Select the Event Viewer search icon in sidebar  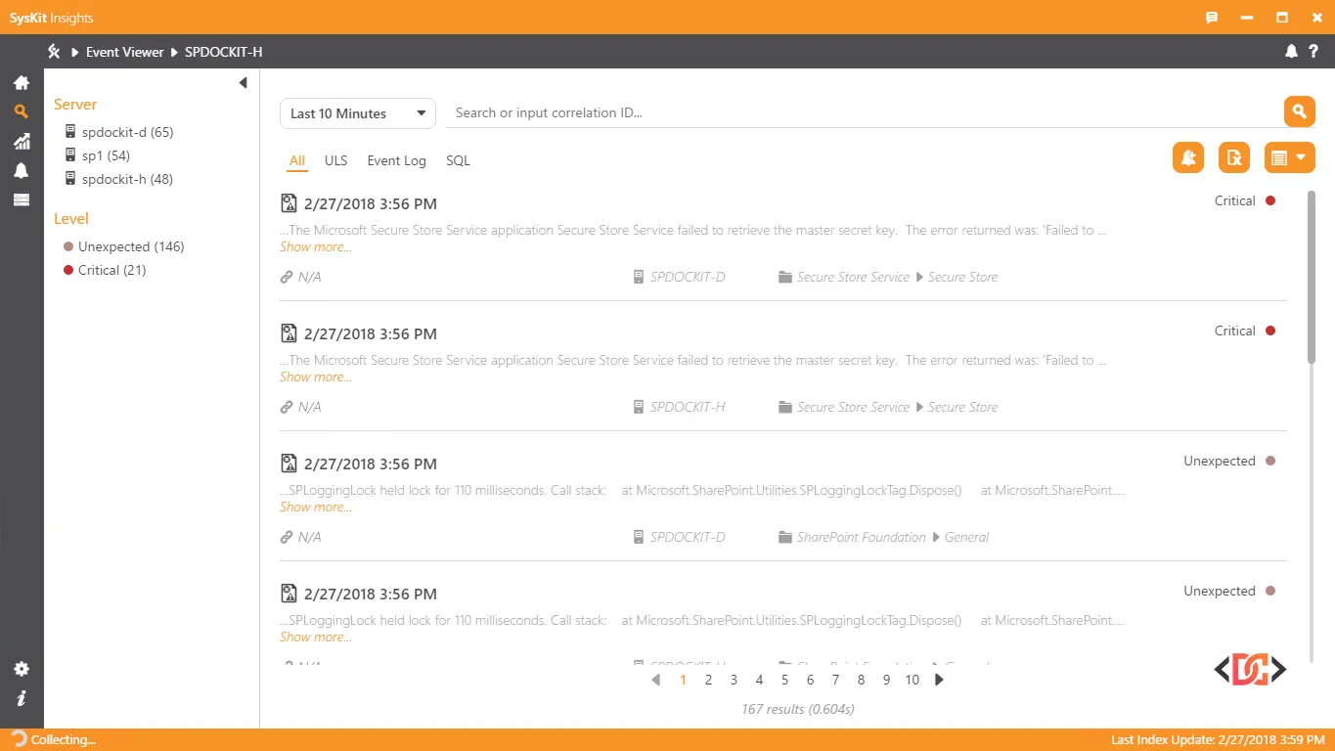(x=21, y=111)
